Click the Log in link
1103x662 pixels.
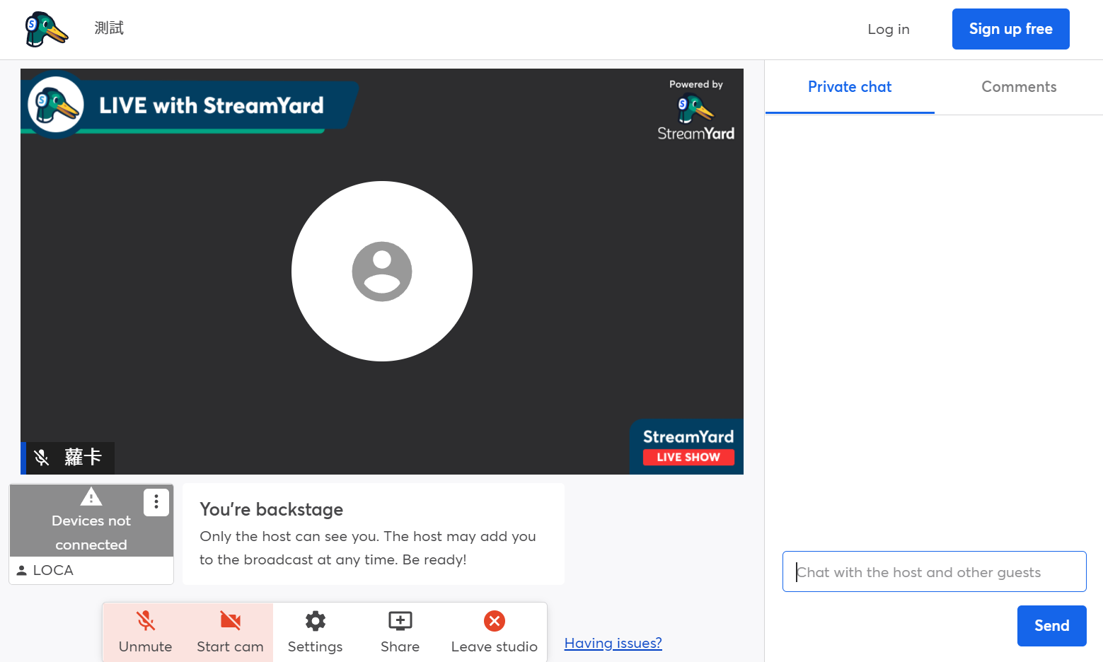889,29
